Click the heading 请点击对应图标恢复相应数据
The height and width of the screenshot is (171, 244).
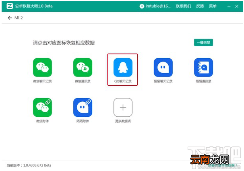pos(64,43)
